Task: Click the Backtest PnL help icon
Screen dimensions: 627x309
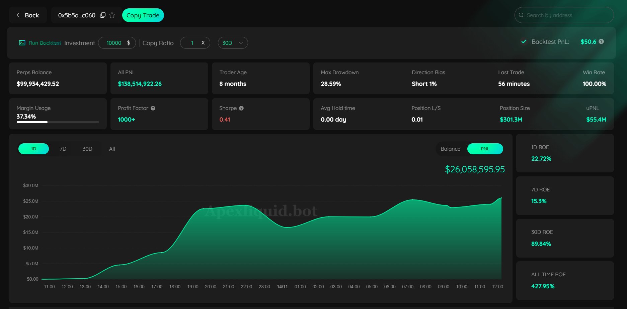Action: point(601,42)
